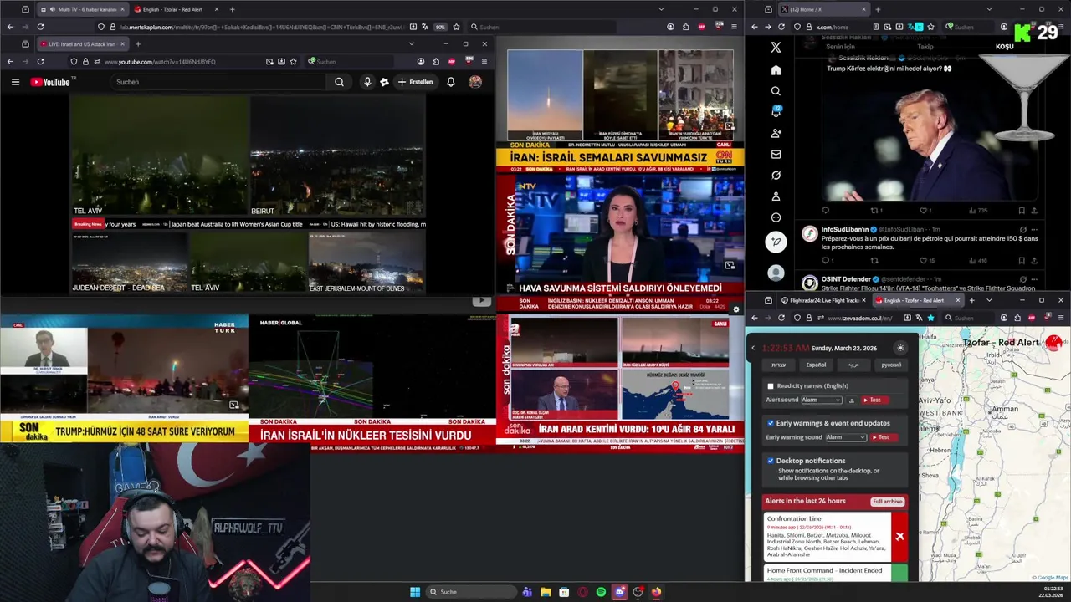The height and width of the screenshot is (602, 1071).
Task: Bookmark the Trump Körfez post
Action: click(x=1022, y=211)
